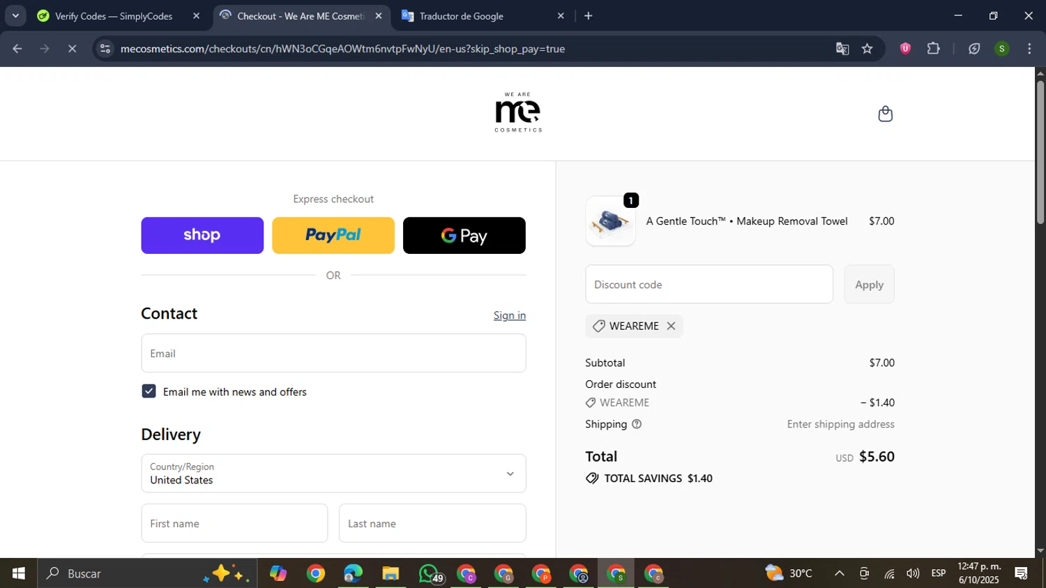Screen dimensions: 1046x588
Task: Click the USD $5.60 total amount
Action: tap(865, 457)
